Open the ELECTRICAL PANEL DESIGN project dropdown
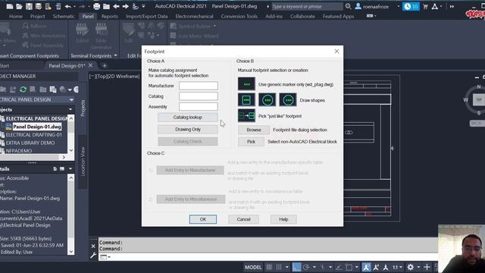Viewport: 485px width, 273px height. [71, 99]
